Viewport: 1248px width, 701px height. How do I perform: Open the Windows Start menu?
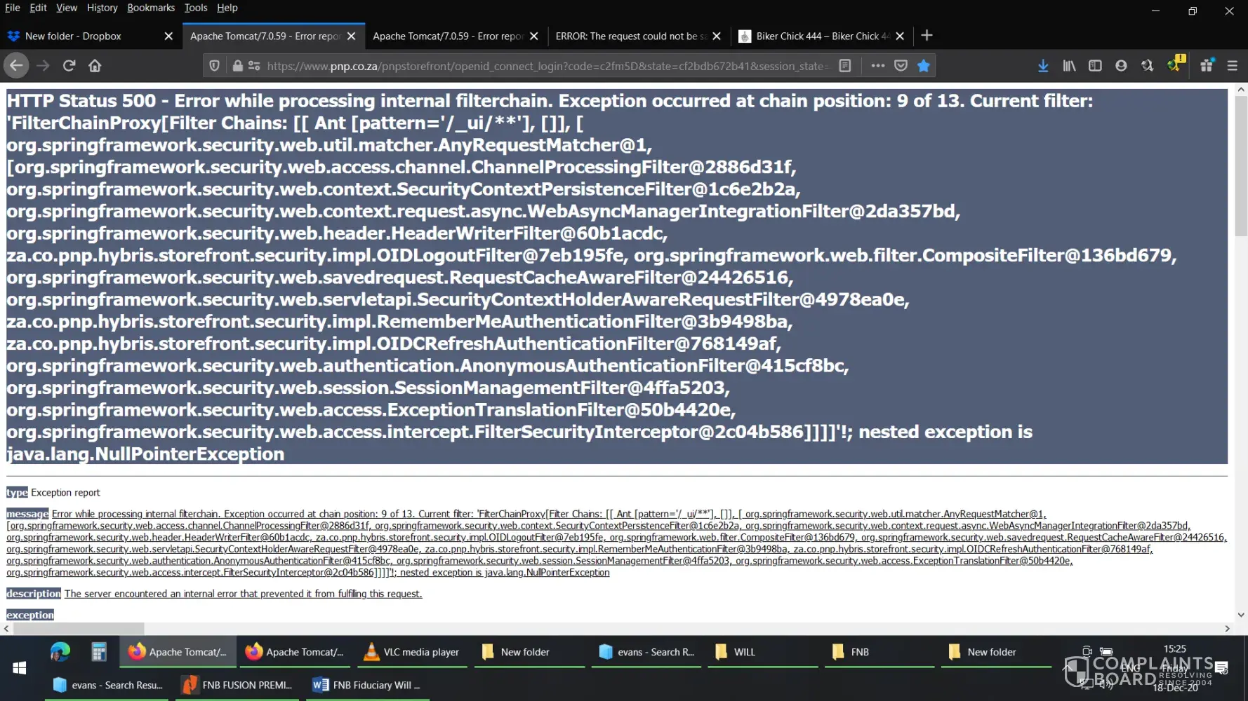(x=20, y=668)
